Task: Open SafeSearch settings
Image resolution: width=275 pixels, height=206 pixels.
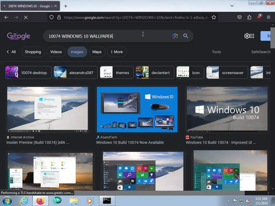Action: (x=261, y=52)
